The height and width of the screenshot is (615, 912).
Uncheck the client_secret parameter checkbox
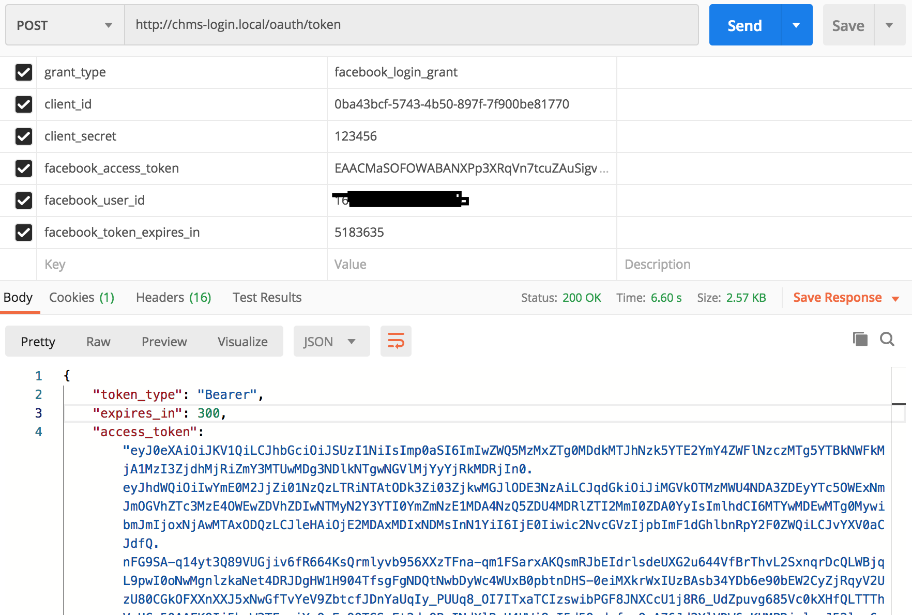[x=24, y=136]
